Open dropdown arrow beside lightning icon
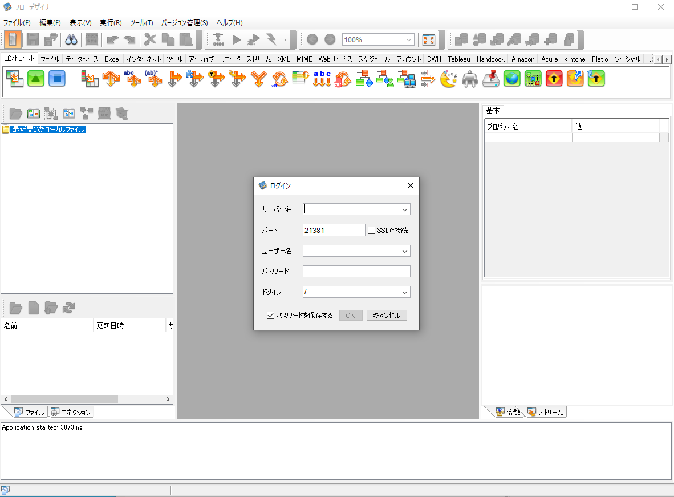 click(x=286, y=39)
